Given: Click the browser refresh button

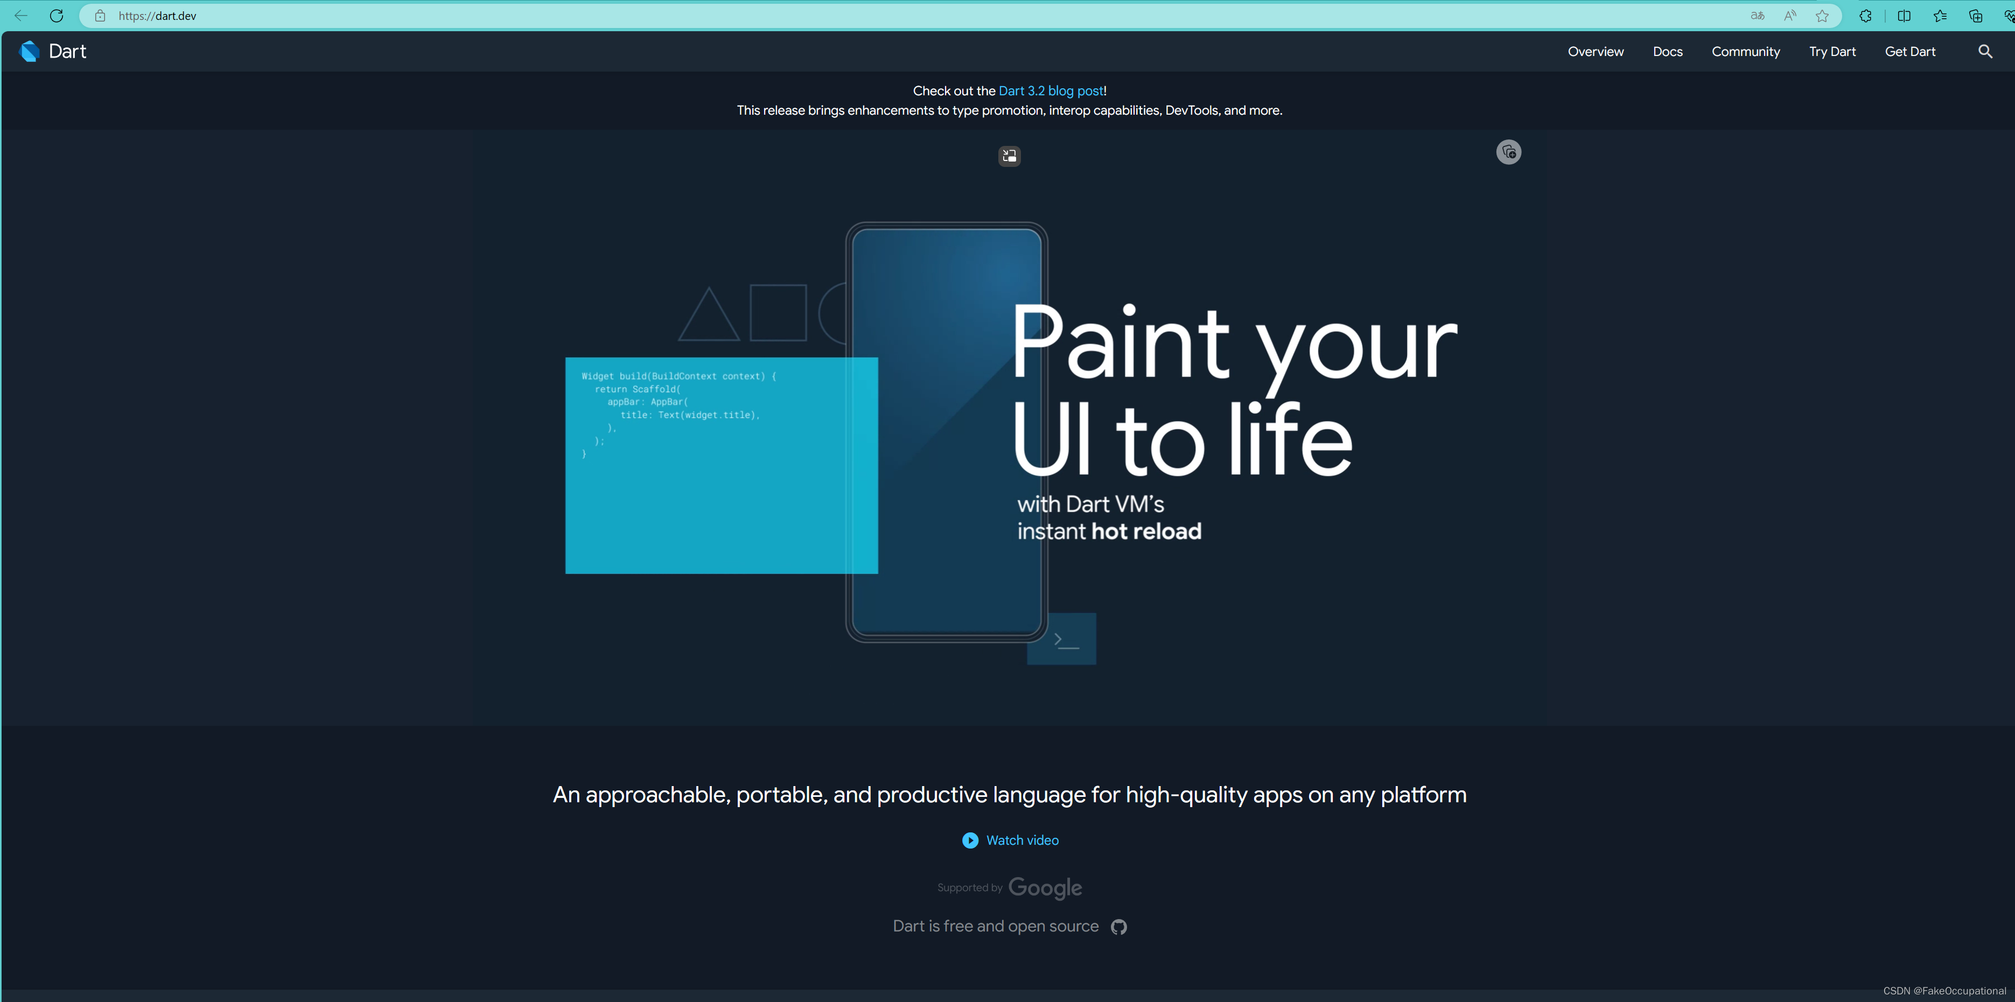Looking at the screenshot, I should click(x=57, y=16).
